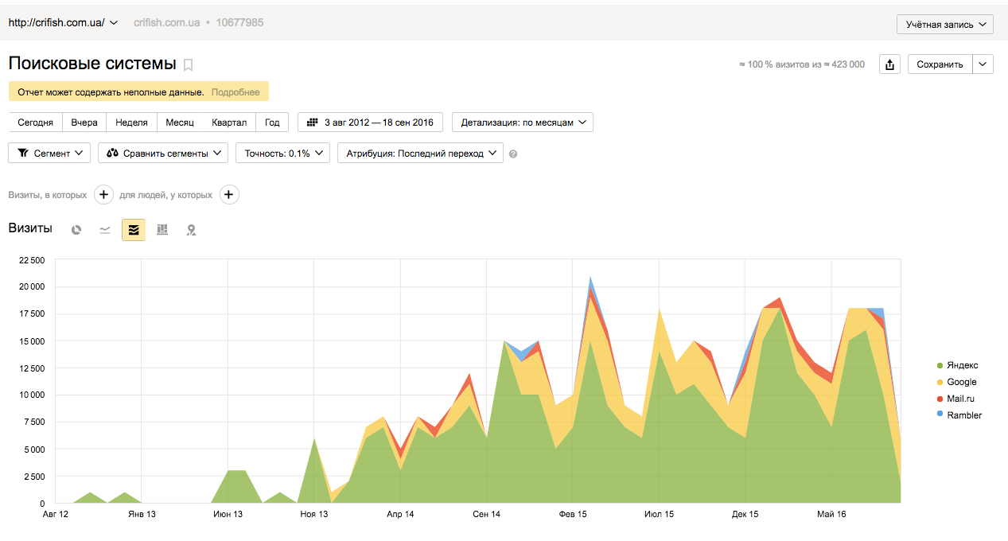The image size is (1008, 541).
Task: Click the crifish.com.ua counter name text
Action: pyautogui.click(x=167, y=22)
